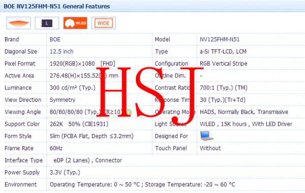
Task: Click the laptop icon in Designed For
Action: pyautogui.click(x=206, y=136)
